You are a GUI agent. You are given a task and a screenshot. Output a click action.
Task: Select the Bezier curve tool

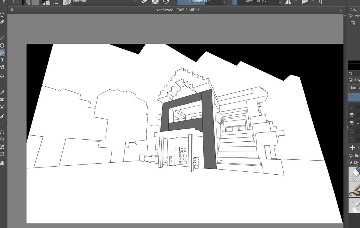tap(2, 60)
